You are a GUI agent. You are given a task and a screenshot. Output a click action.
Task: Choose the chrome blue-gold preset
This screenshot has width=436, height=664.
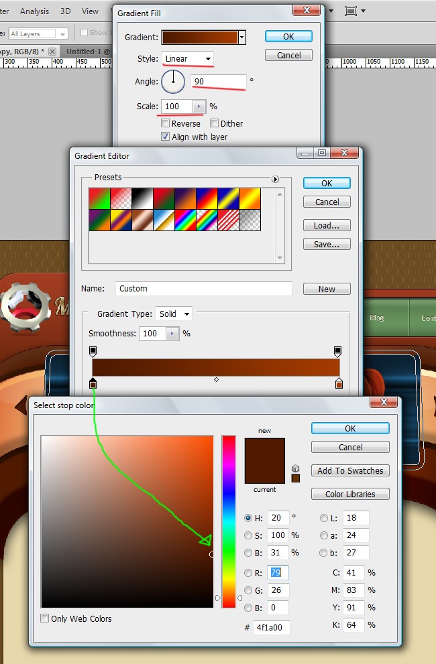point(164,220)
